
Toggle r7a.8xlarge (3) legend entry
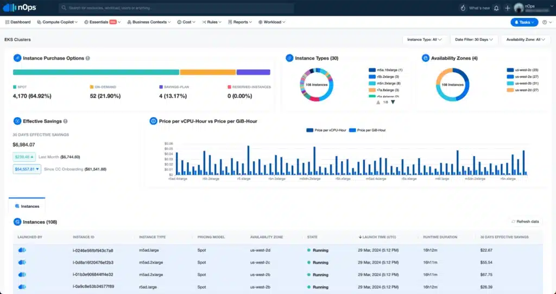384,90
